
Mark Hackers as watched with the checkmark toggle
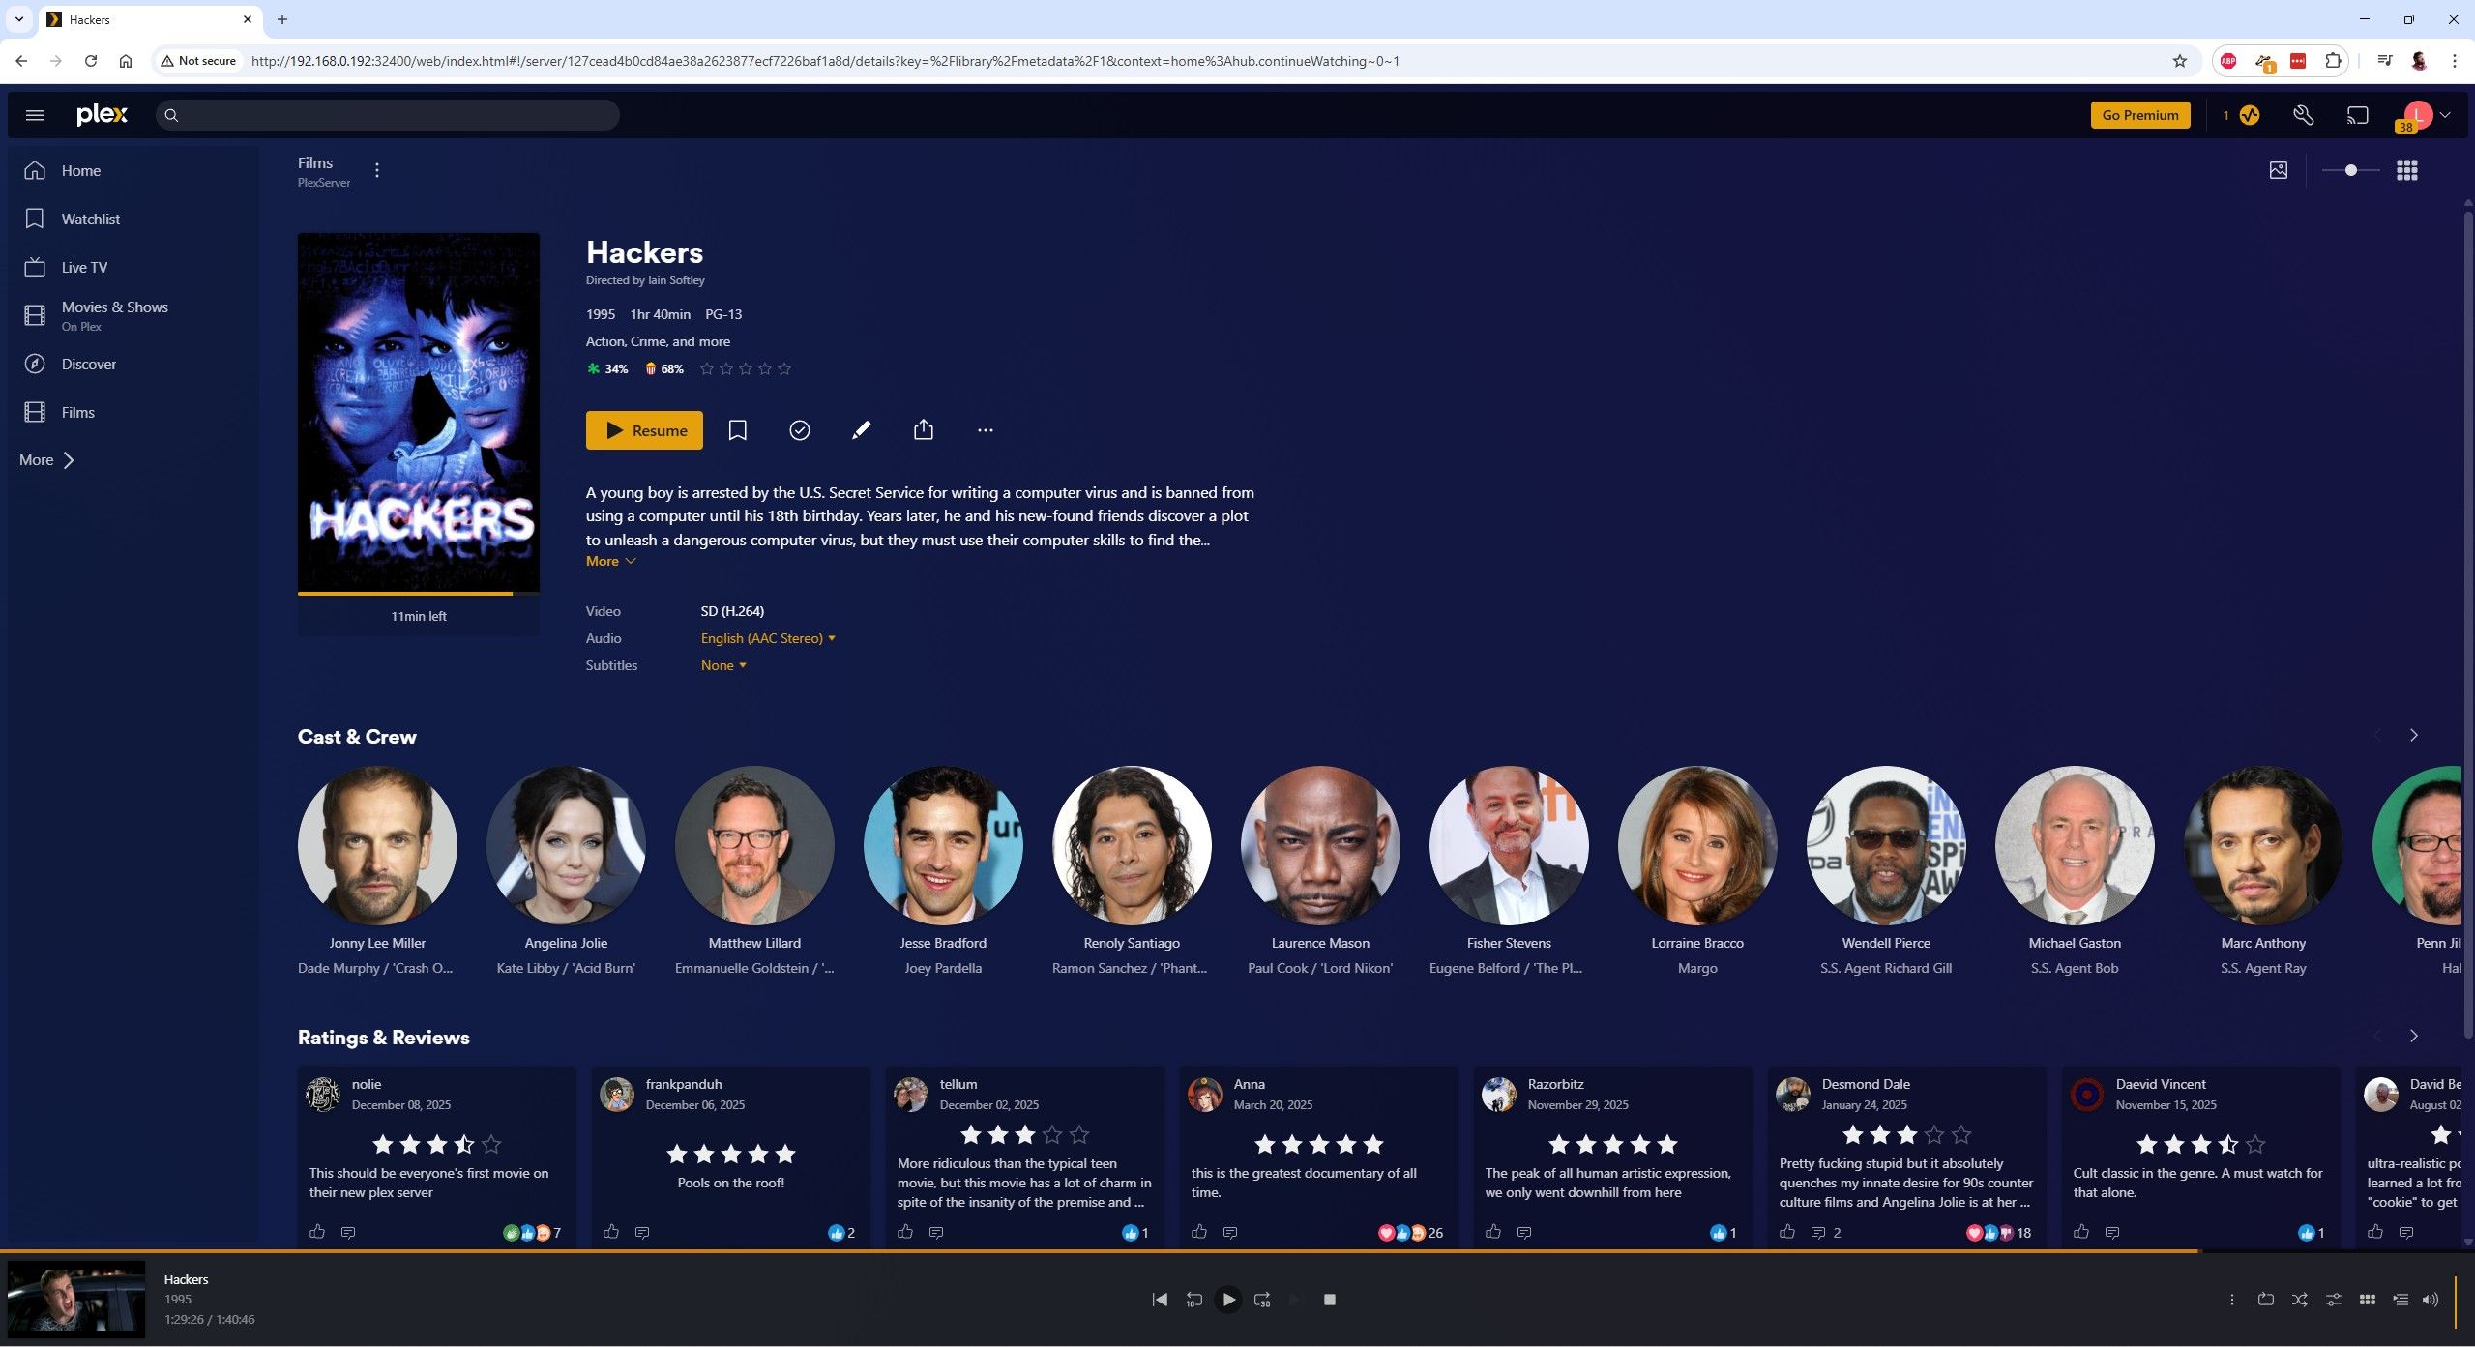tap(799, 429)
